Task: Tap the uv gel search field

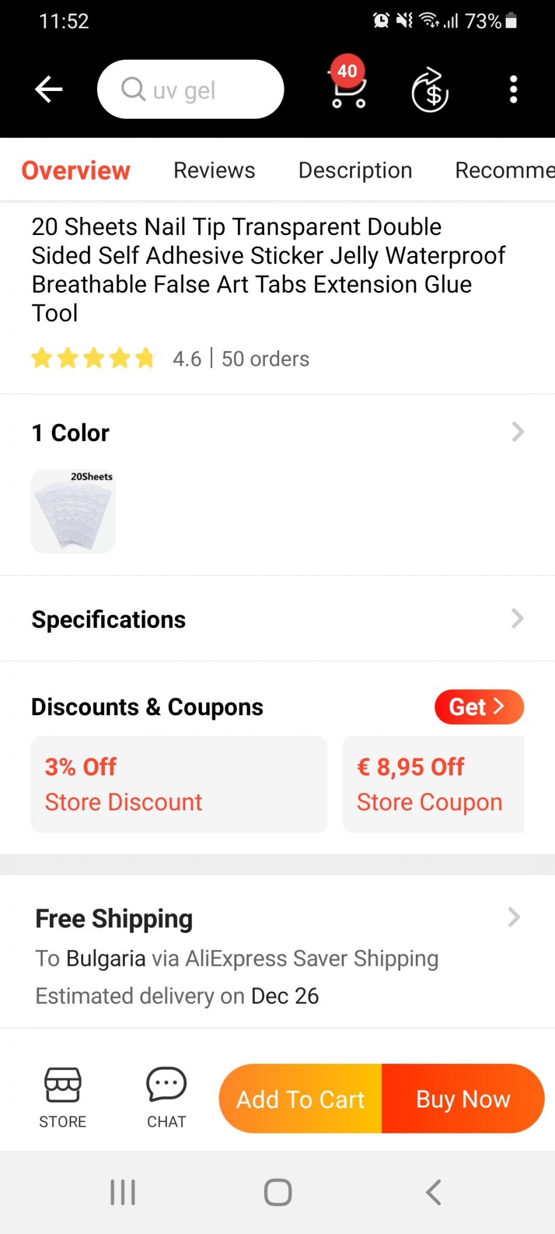Action: 190,90
